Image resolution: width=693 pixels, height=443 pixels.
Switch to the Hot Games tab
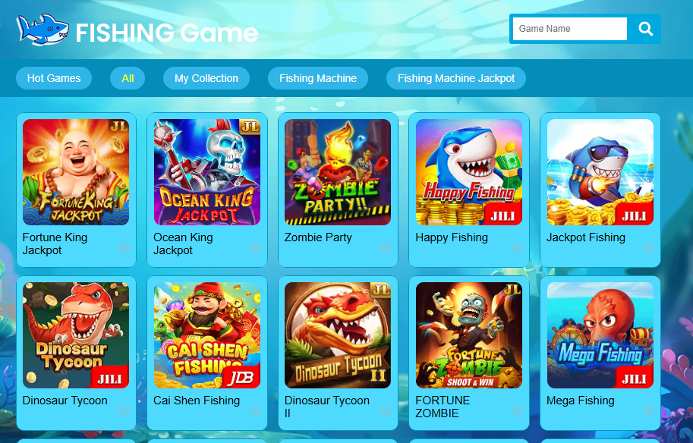(54, 78)
